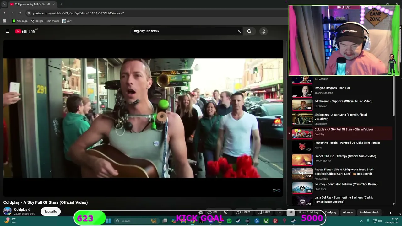This screenshot has width=402, height=226.
Task: Show more filter chips with right arrow
Action: (x=390, y=213)
